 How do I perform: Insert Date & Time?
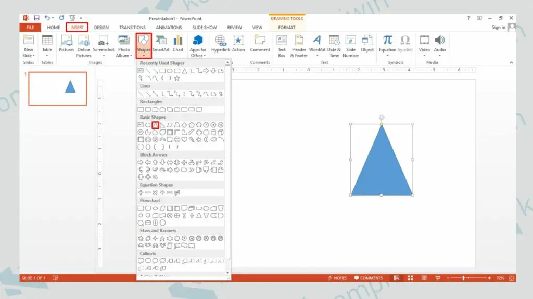coord(334,46)
